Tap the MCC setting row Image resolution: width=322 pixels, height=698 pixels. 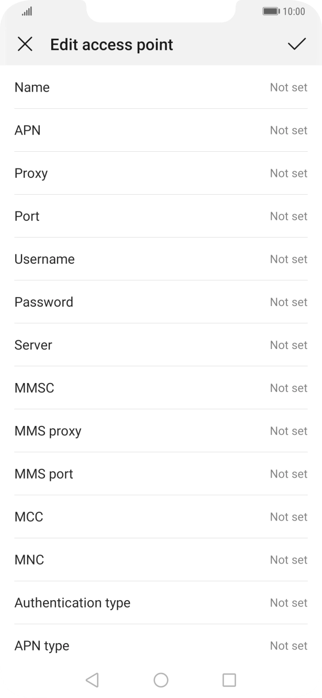(161, 516)
